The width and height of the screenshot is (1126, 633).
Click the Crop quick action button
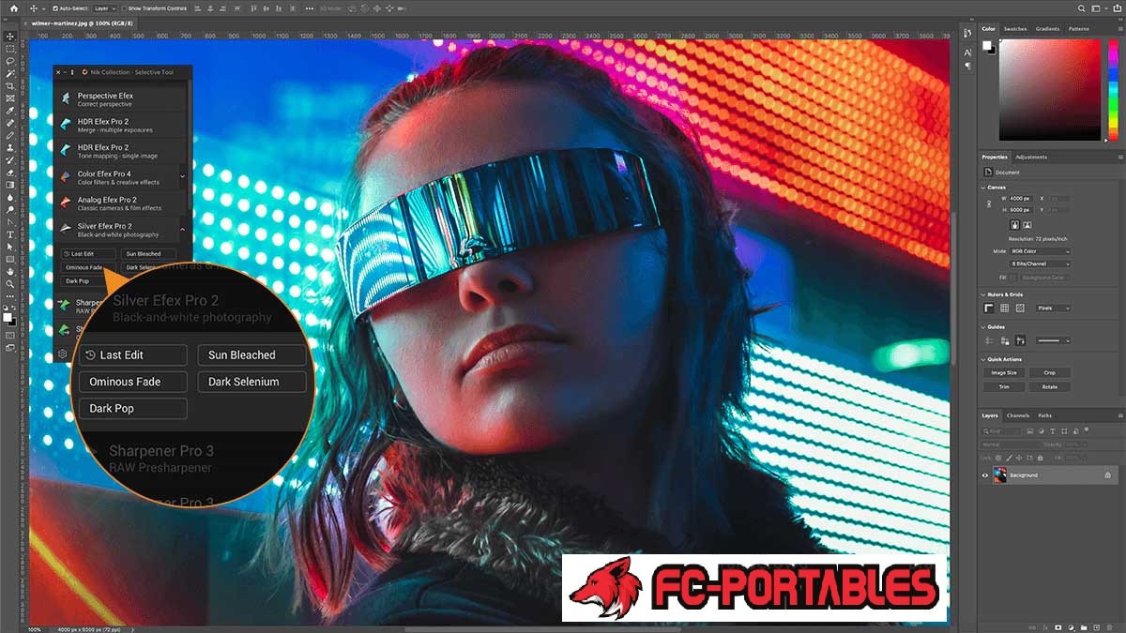tap(1050, 373)
